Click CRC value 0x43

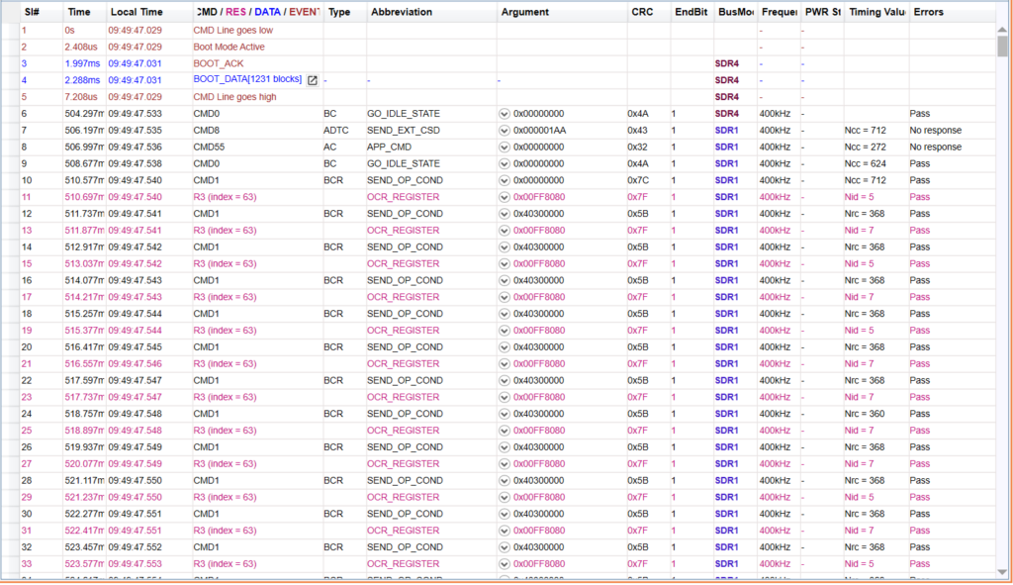coord(638,131)
